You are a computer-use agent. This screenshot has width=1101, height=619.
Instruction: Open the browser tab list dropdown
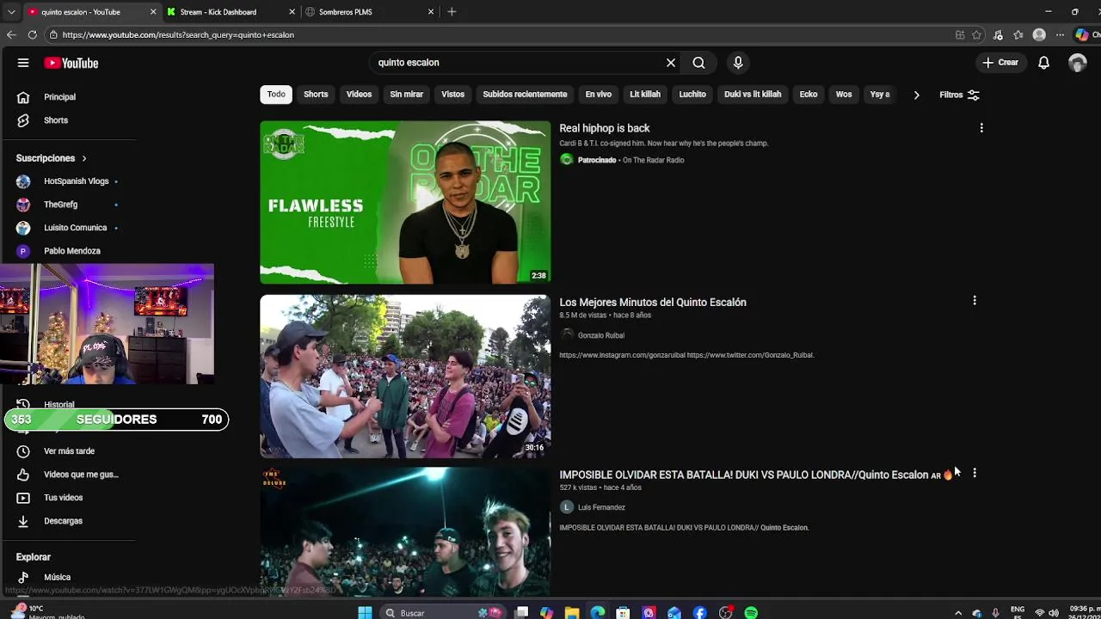coord(11,12)
